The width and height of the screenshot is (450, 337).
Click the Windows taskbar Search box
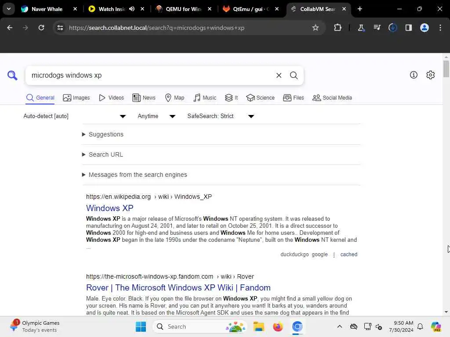(200, 326)
